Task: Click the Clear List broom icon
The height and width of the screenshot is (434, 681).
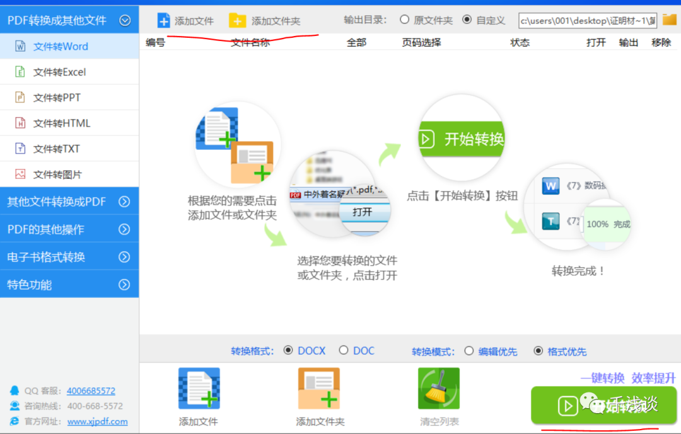Action: click(439, 389)
